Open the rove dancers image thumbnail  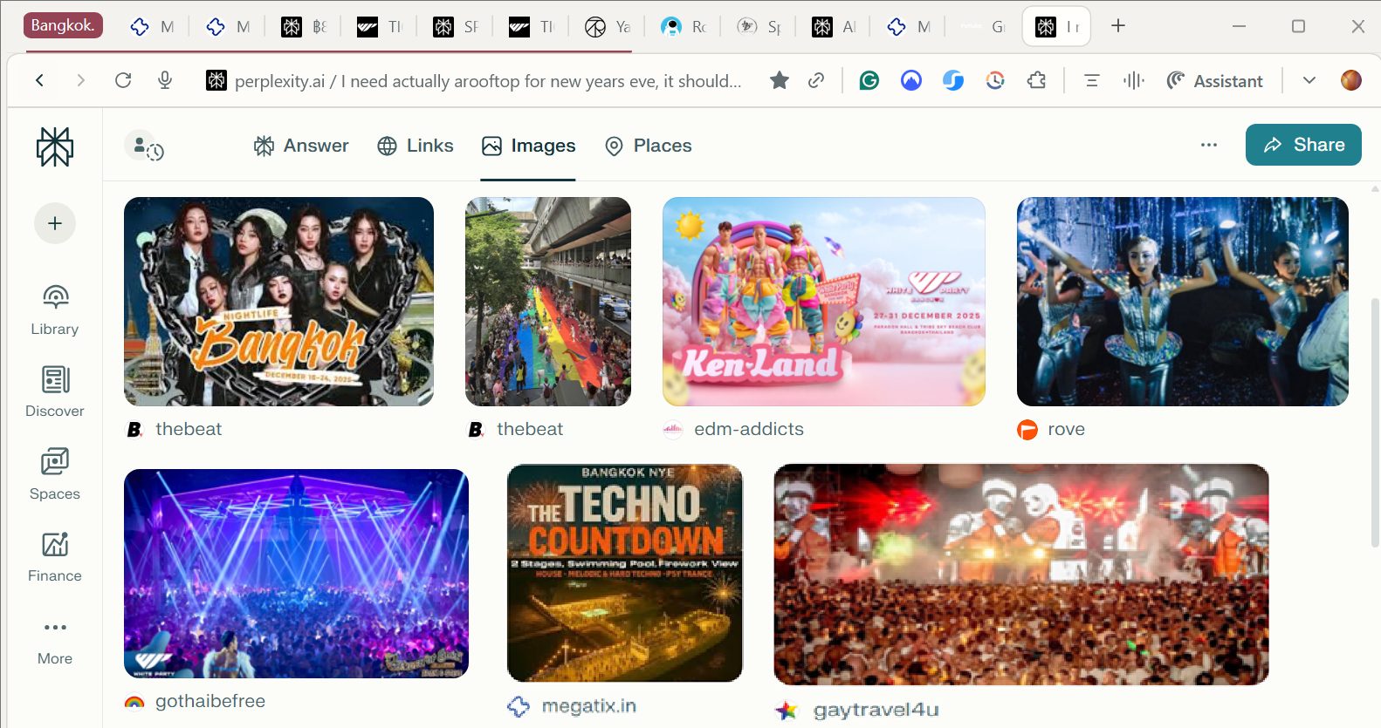(x=1183, y=302)
